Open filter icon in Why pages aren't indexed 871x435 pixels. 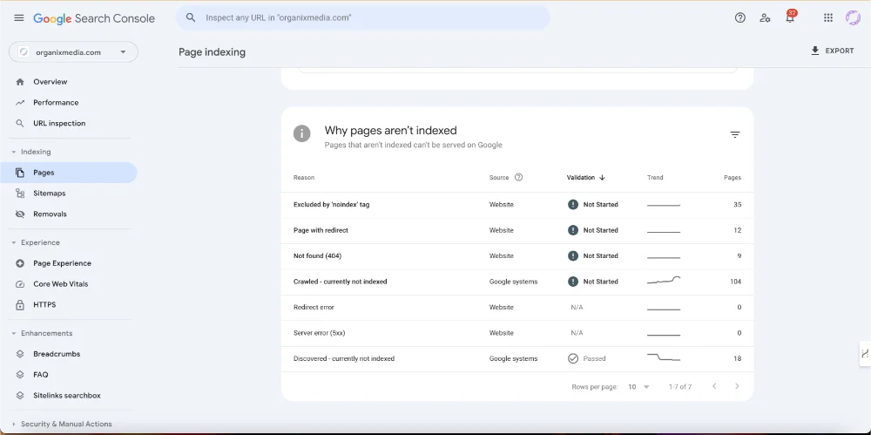pyautogui.click(x=735, y=134)
